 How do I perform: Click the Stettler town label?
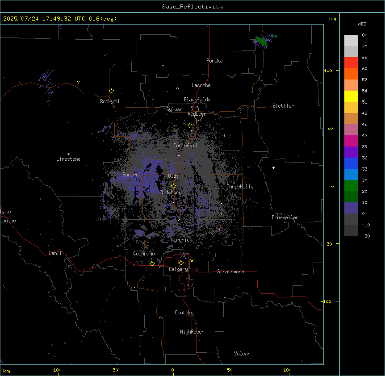coord(283,106)
